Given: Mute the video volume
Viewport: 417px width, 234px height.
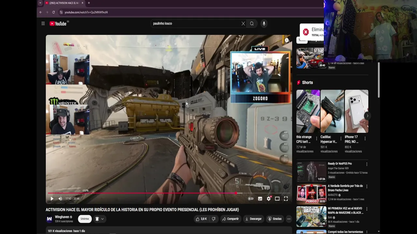Looking at the screenshot, I should [60, 199].
